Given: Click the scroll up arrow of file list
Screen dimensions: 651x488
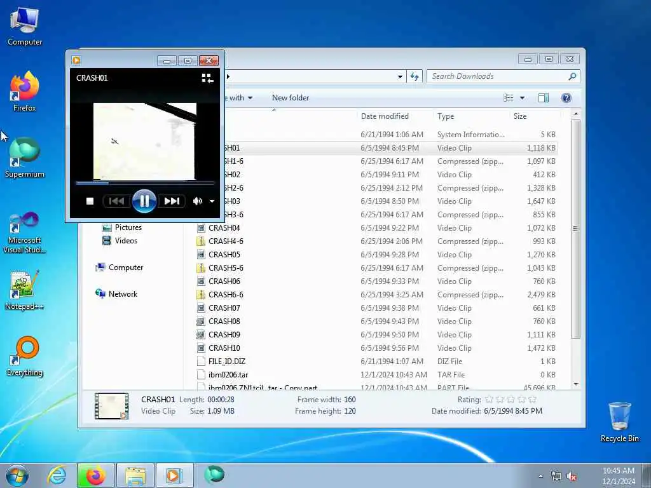Looking at the screenshot, I should pos(575,114).
